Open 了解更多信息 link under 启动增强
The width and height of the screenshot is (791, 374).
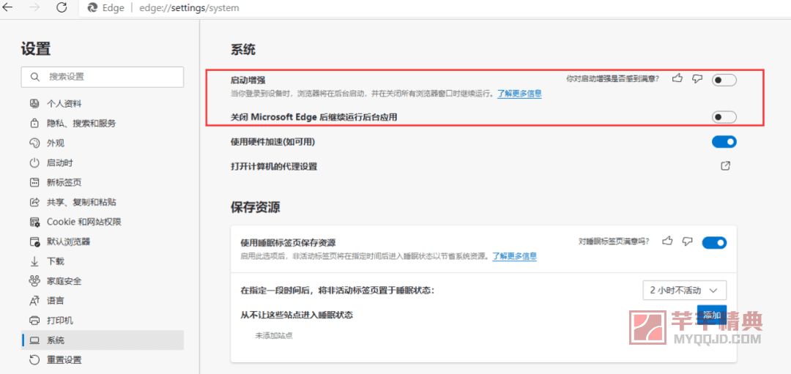(519, 93)
